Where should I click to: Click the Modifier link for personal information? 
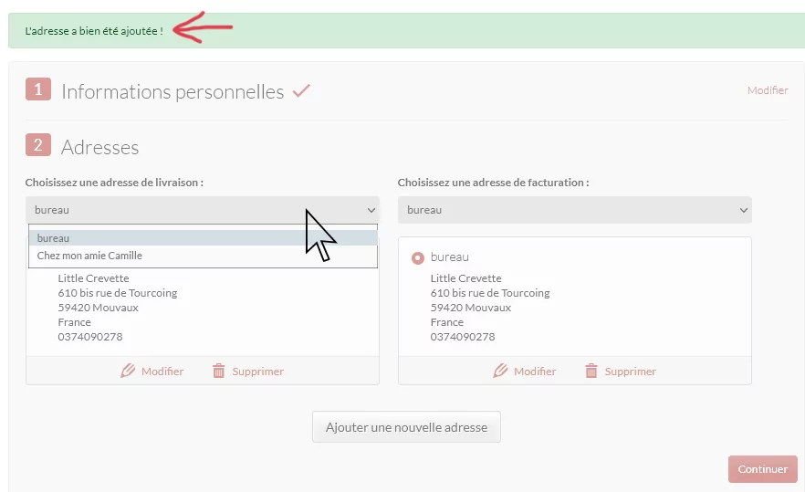pyautogui.click(x=768, y=90)
